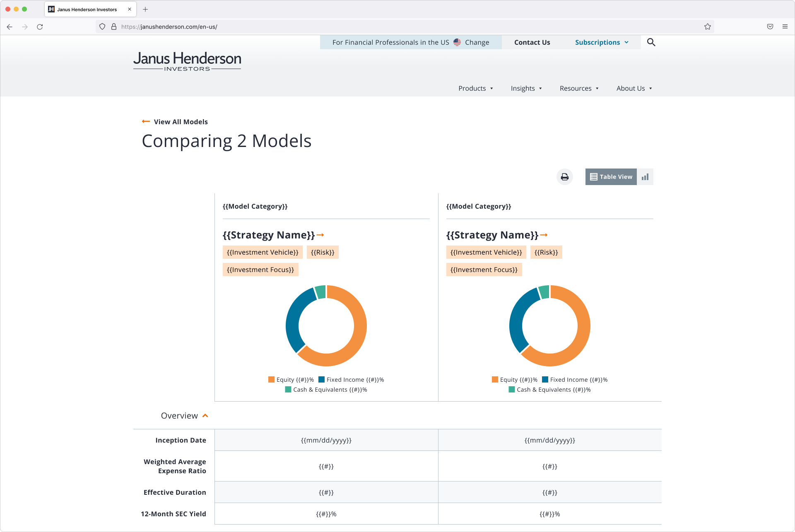
Task: Click arrow next to second Strategy Name
Action: [544, 235]
